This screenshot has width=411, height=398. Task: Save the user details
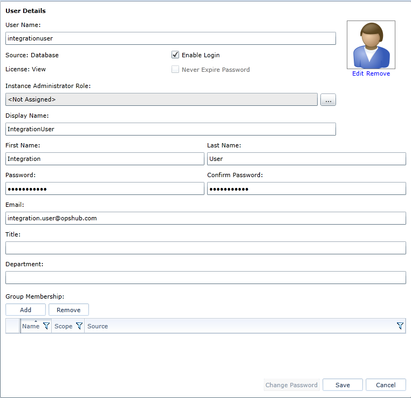coord(342,385)
